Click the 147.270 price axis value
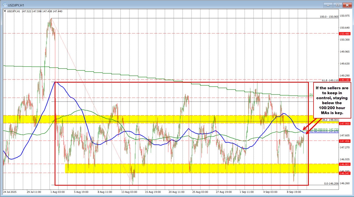This screenshot has width=354, height=197. tap(345, 147)
